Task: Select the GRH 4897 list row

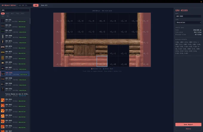Action: tap(15, 68)
